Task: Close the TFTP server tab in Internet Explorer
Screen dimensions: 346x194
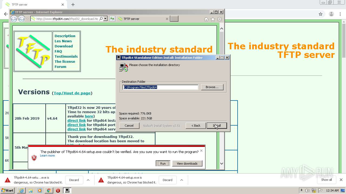Action: coord(167,19)
